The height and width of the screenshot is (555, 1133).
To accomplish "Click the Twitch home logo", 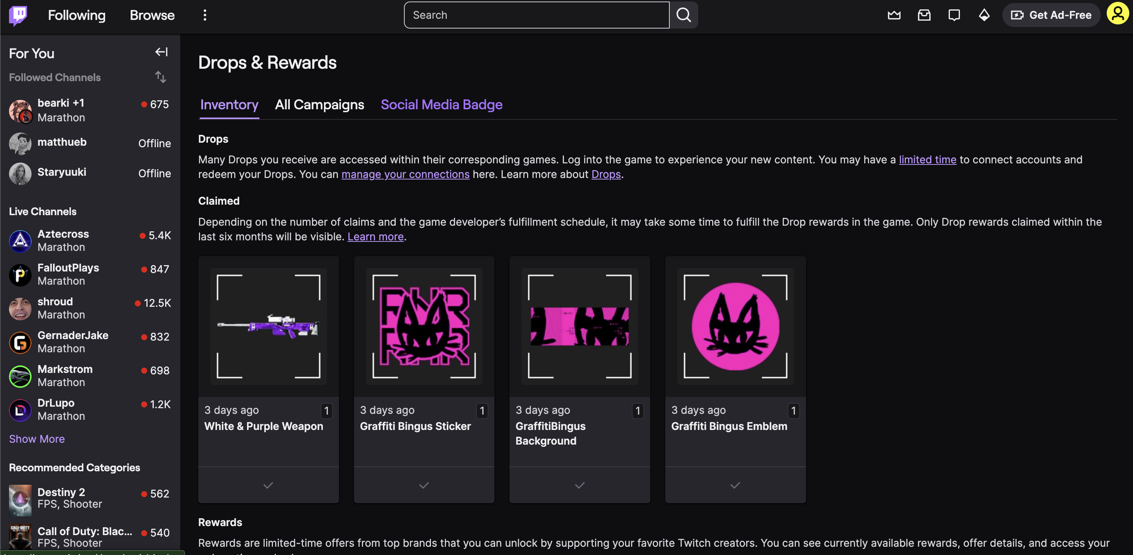I will pos(18,15).
